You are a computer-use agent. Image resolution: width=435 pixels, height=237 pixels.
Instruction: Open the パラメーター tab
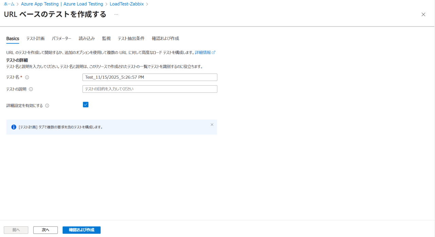[x=62, y=39]
